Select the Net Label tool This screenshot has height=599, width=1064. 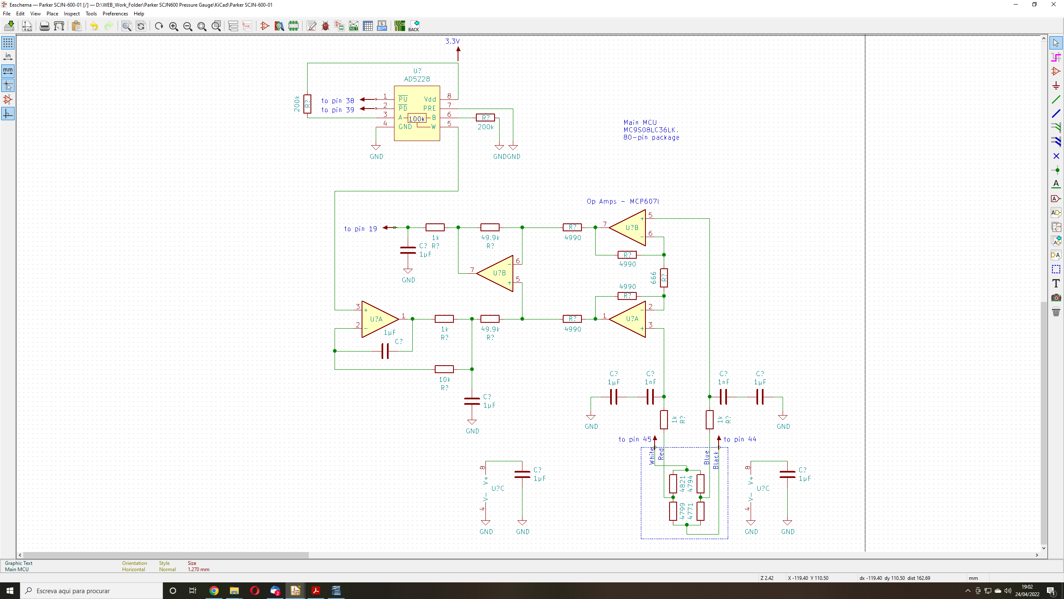[x=1056, y=184]
